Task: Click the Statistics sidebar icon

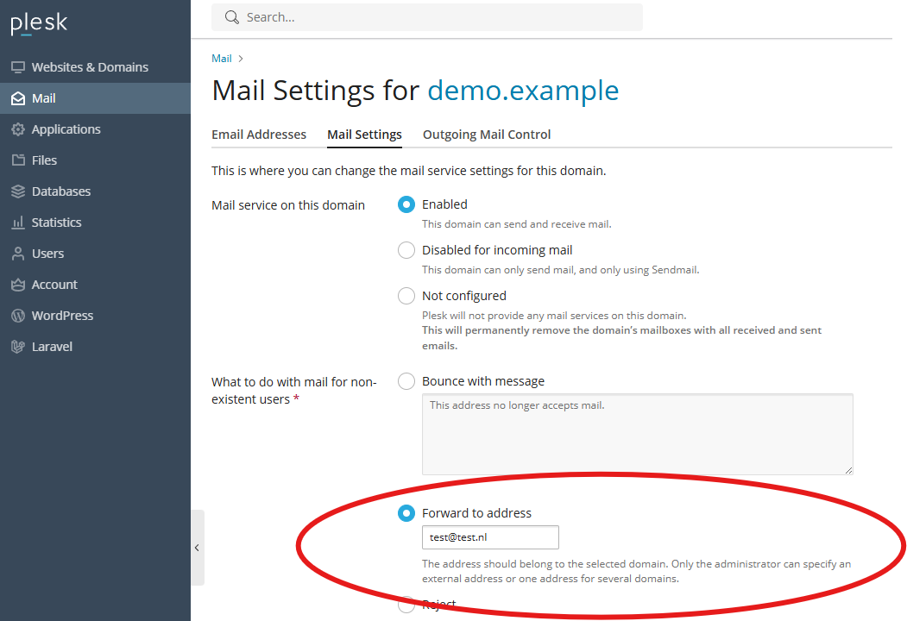Action: (18, 222)
